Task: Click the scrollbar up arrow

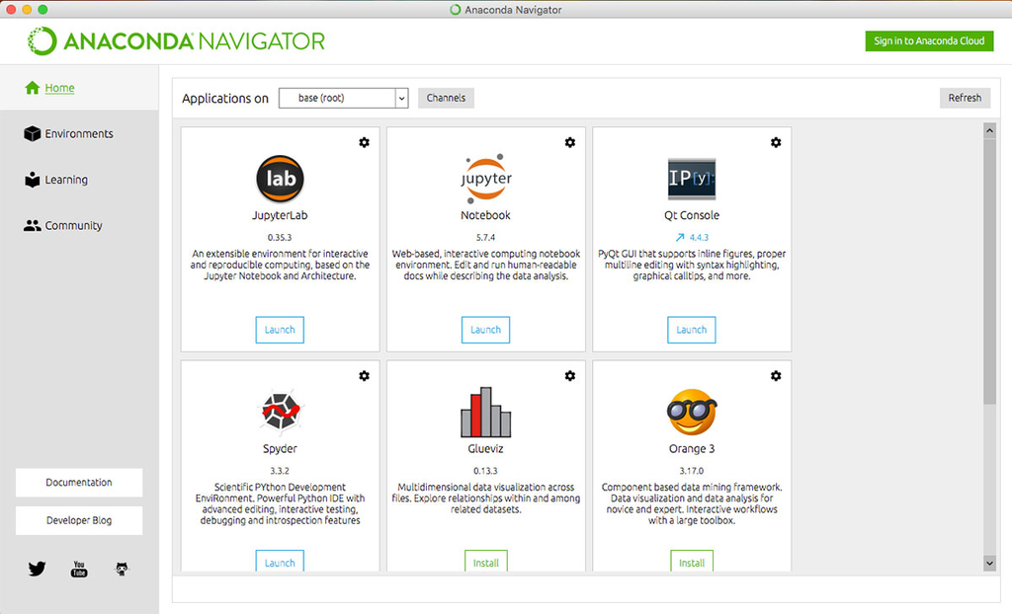Action: pos(989,130)
